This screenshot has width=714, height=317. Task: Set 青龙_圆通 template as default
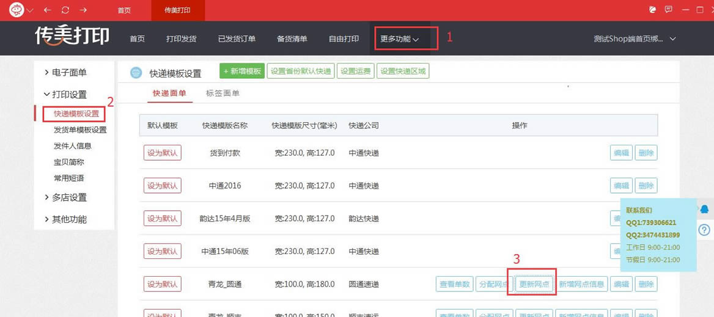(x=163, y=284)
